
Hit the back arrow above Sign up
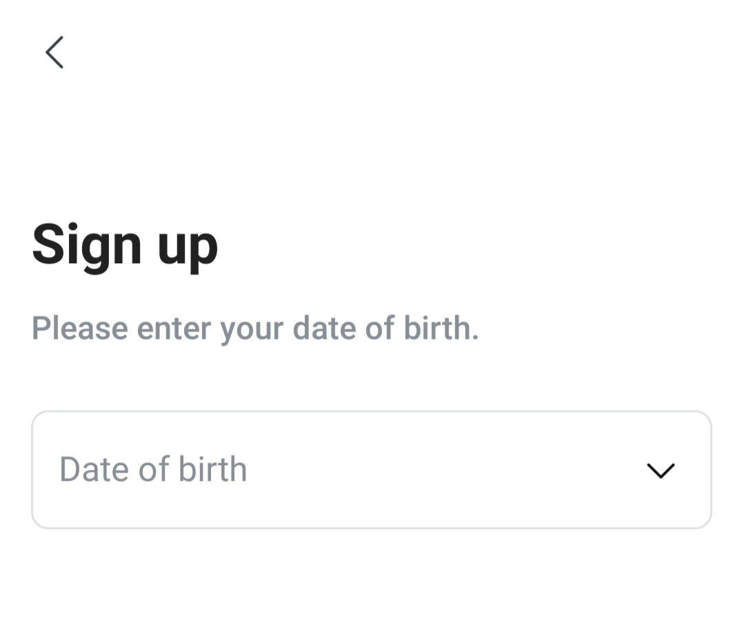point(54,52)
